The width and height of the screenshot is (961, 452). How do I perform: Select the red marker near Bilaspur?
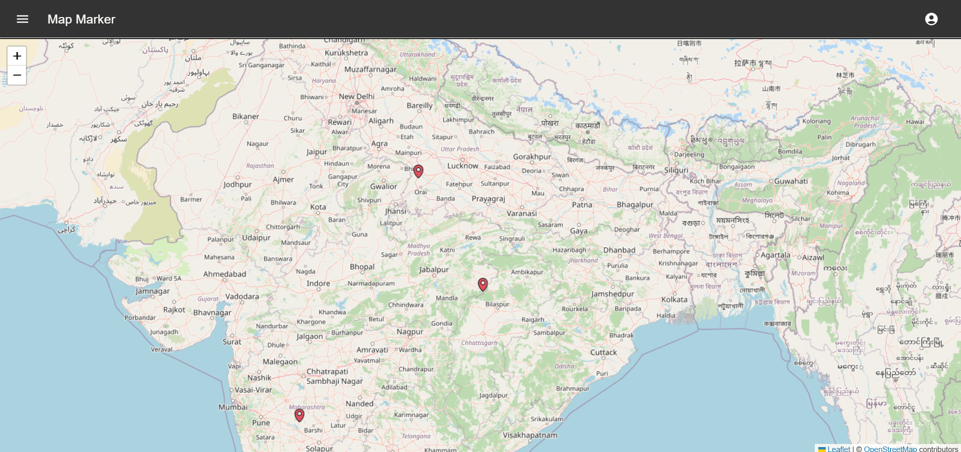click(x=483, y=284)
